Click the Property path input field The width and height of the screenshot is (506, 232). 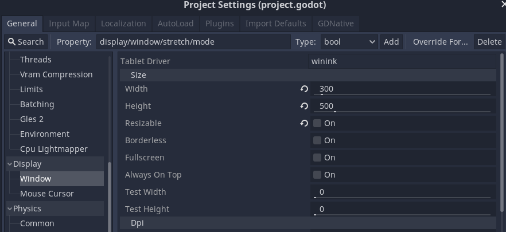(x=193, y=42)
